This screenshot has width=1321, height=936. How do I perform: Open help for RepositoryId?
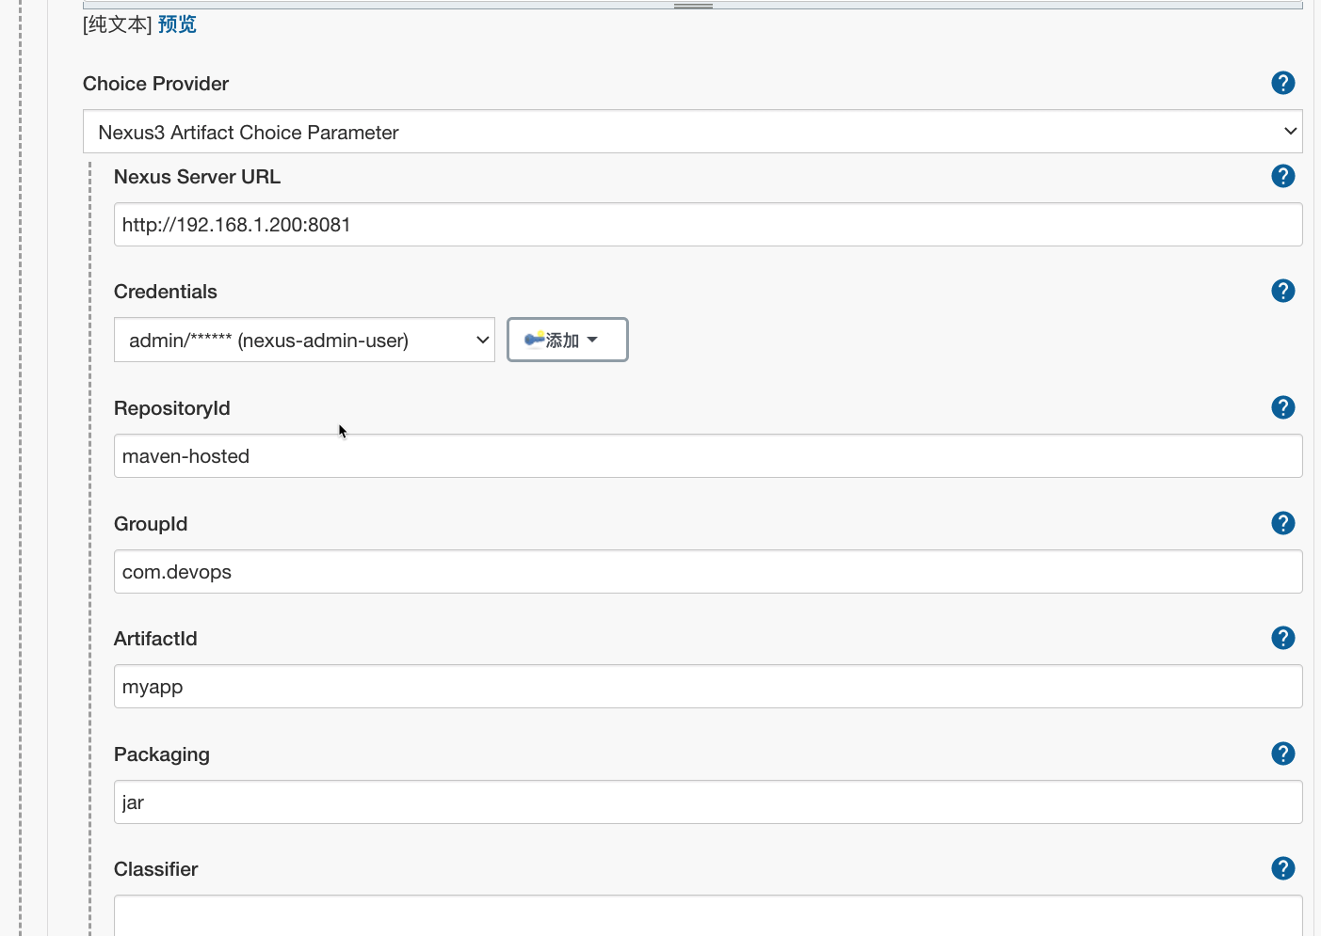(1282, 407)
